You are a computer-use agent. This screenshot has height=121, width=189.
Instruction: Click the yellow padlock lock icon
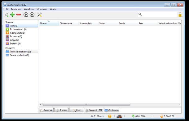point(180,15)
